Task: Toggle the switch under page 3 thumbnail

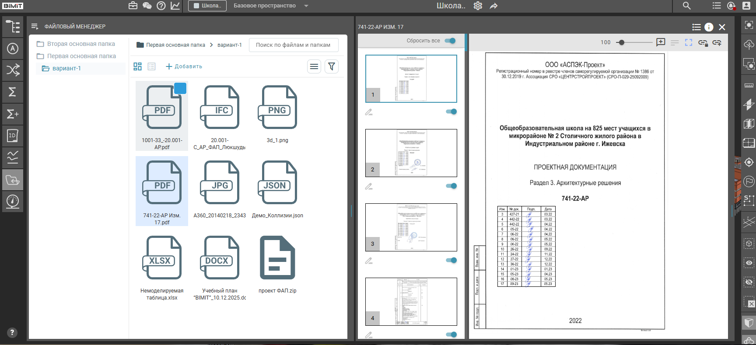Action: (x=451, y=260)
